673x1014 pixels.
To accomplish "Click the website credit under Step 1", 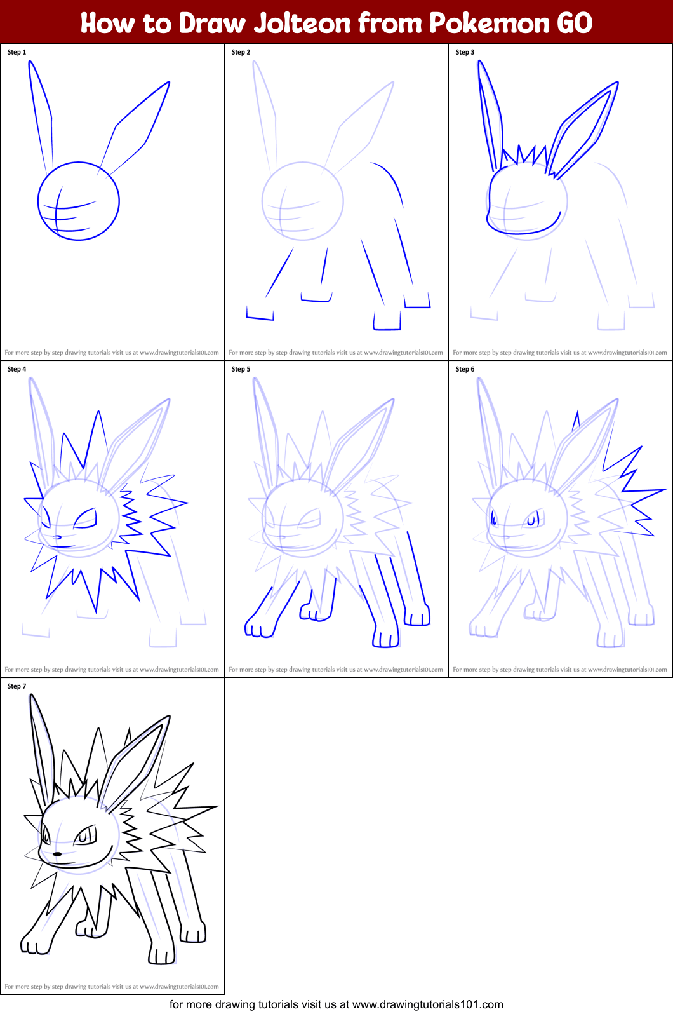I will point(112,353).
